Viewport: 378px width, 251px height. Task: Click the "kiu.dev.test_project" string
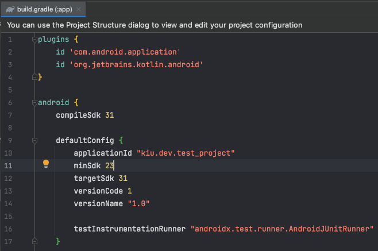click(x=186, y=153)
